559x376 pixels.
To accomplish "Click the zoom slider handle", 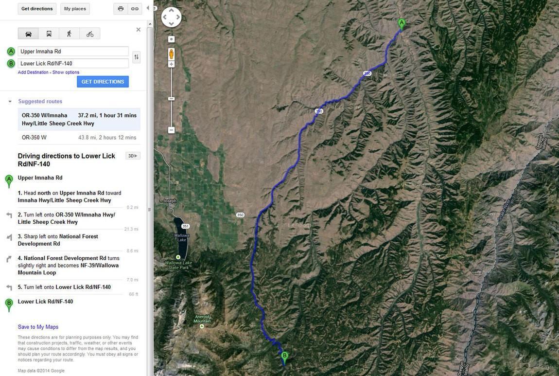I will [172, 98].
